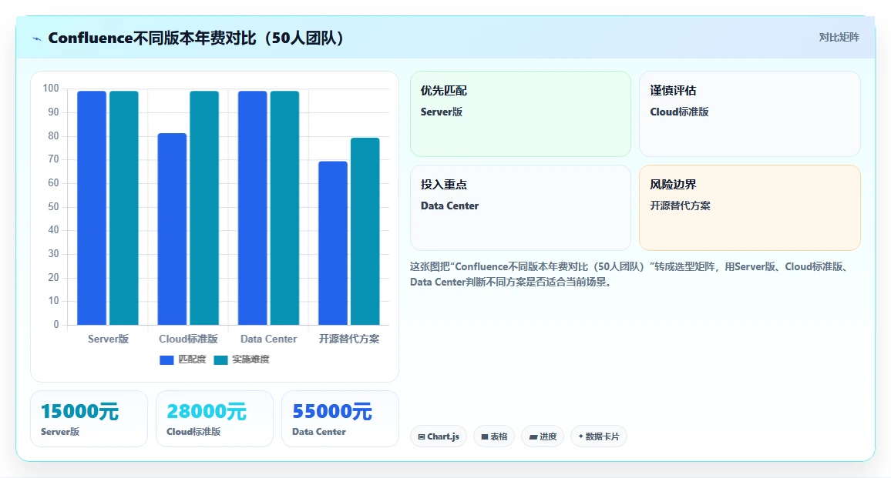Image resolution: width=891 pixels, height=478 pixels.
Task: Select the 开源替代方案 匹配度 blue bar
Action: click(x=333, y=243)
